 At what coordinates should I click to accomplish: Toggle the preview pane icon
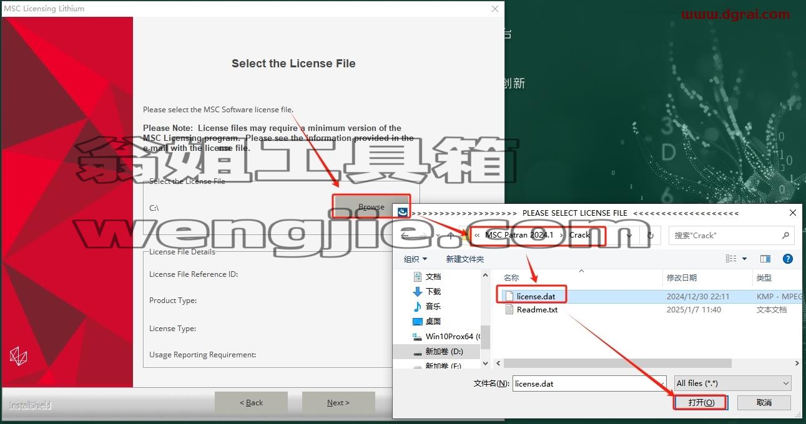[x=765, y=259]
